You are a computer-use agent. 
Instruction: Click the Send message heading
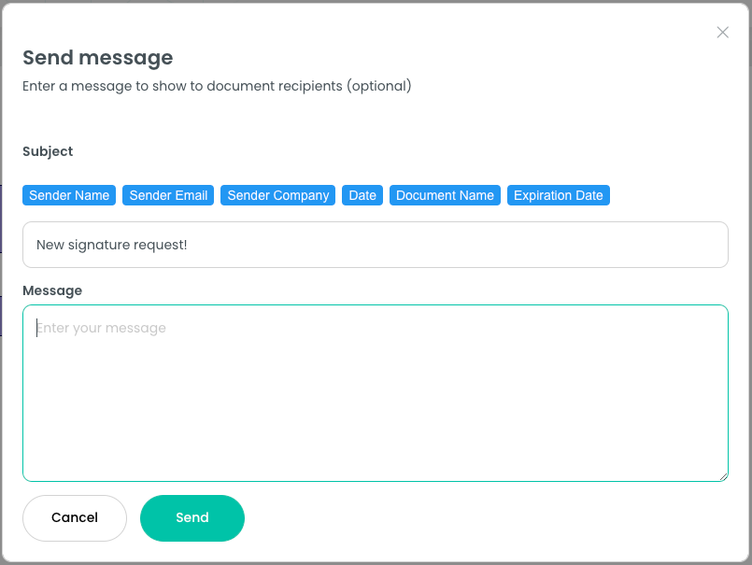point(97,58)
